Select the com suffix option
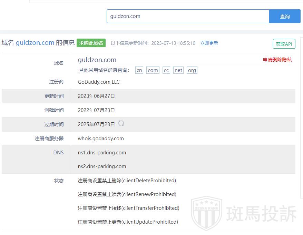303x235 pixels. [x=153, y=70]
